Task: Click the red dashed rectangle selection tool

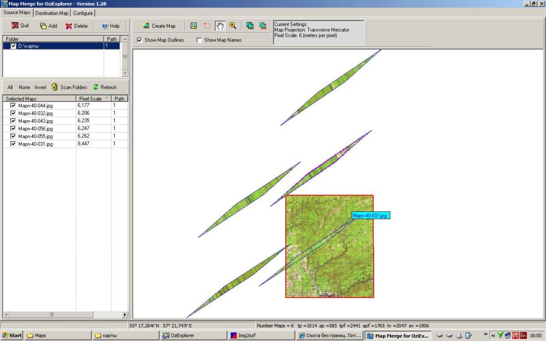Action: pos(207,26)
